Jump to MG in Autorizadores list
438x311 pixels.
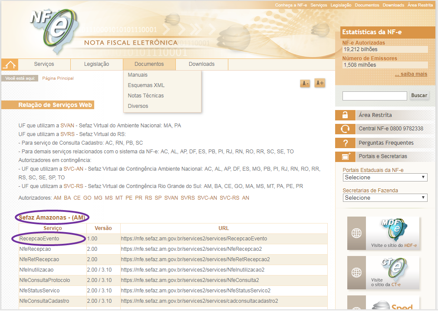[x=98, y=198]
